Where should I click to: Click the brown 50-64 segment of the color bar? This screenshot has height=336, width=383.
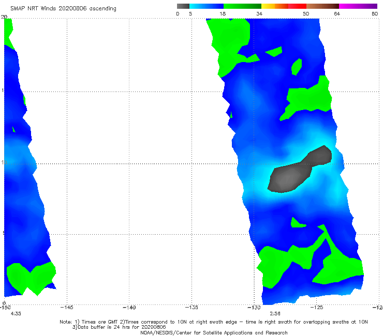point(322,6)
